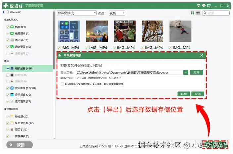233x154 pixels.
Task: Click the 打开 open folder button
Action: [196, 73]
